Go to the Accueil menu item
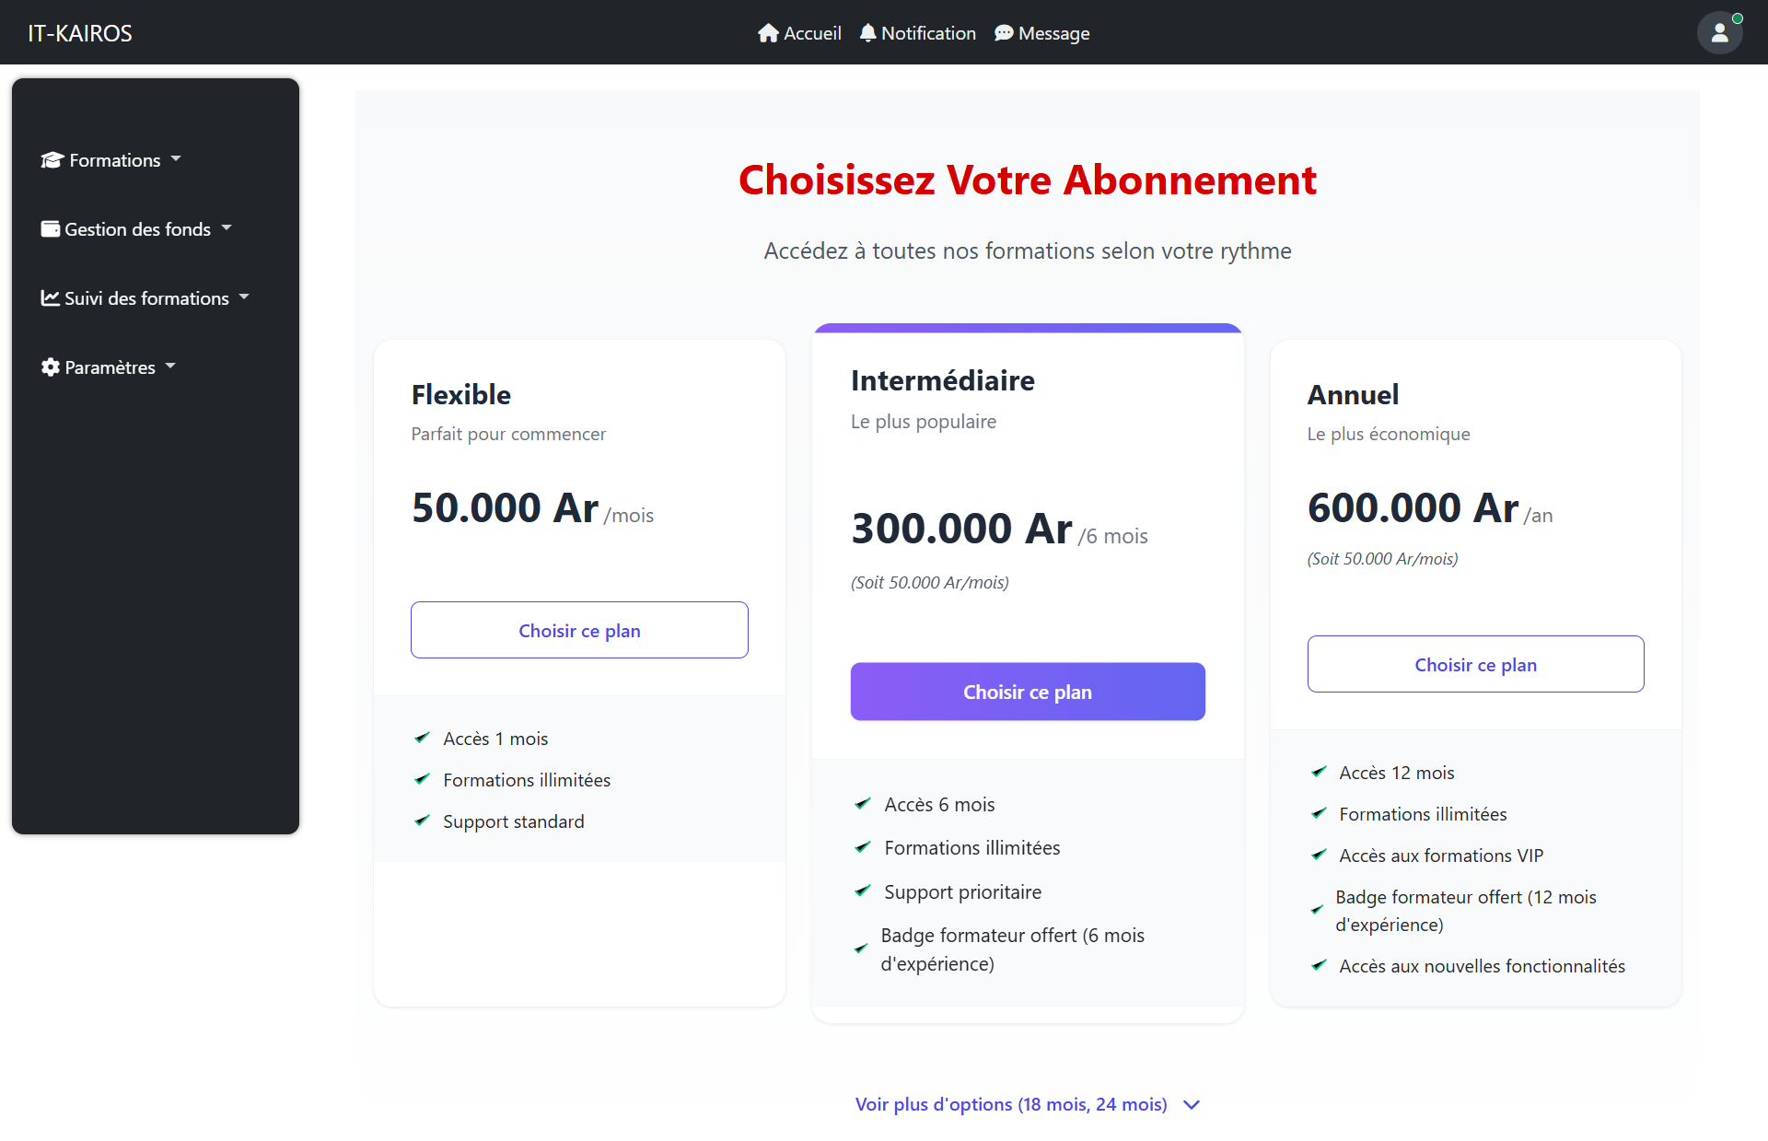The height and width of the screenshot is (1141, 1768). 812,33
